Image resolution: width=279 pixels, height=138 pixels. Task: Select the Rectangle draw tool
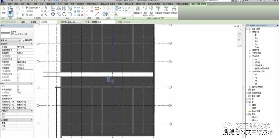pyautogui.click(x=120, y=8)
